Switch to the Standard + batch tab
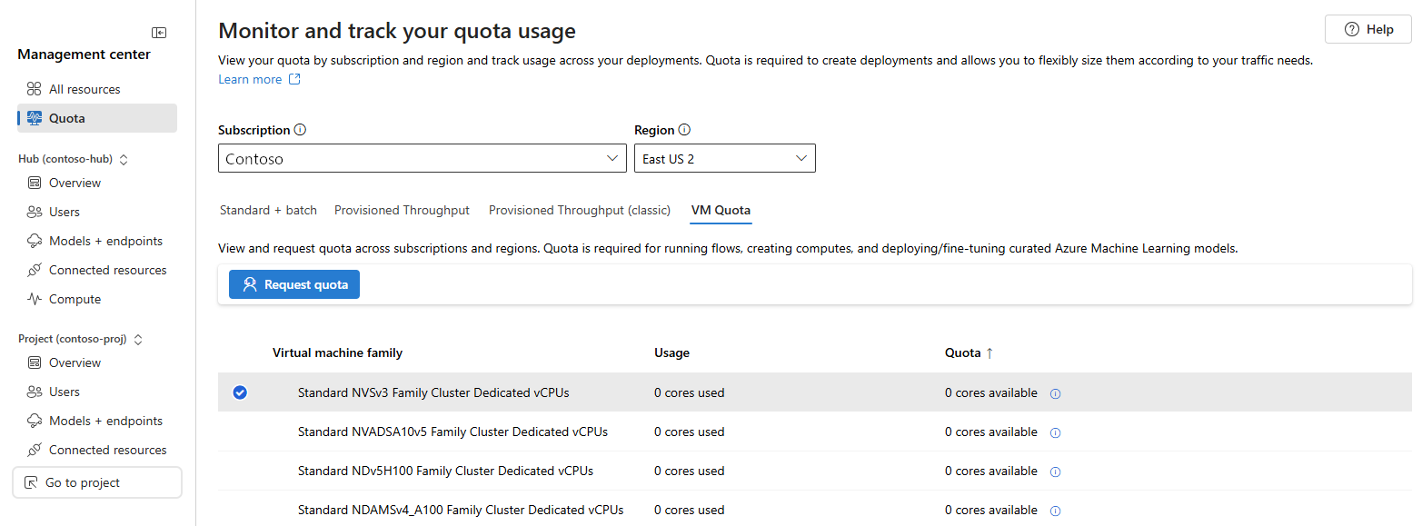The height and width of the screenshot is (526, 1422). point(268,210)
